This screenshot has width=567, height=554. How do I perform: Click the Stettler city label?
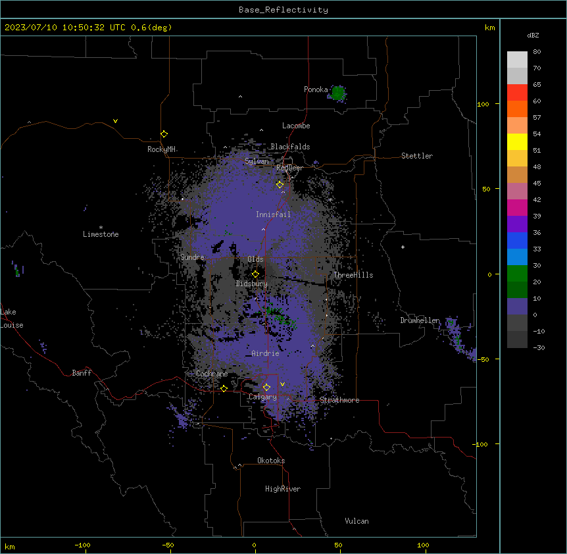tap(417, 156)
